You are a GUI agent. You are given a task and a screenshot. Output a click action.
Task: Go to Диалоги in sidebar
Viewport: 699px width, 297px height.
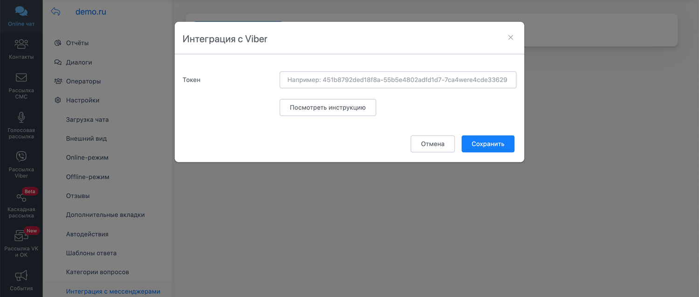point(79,62)
